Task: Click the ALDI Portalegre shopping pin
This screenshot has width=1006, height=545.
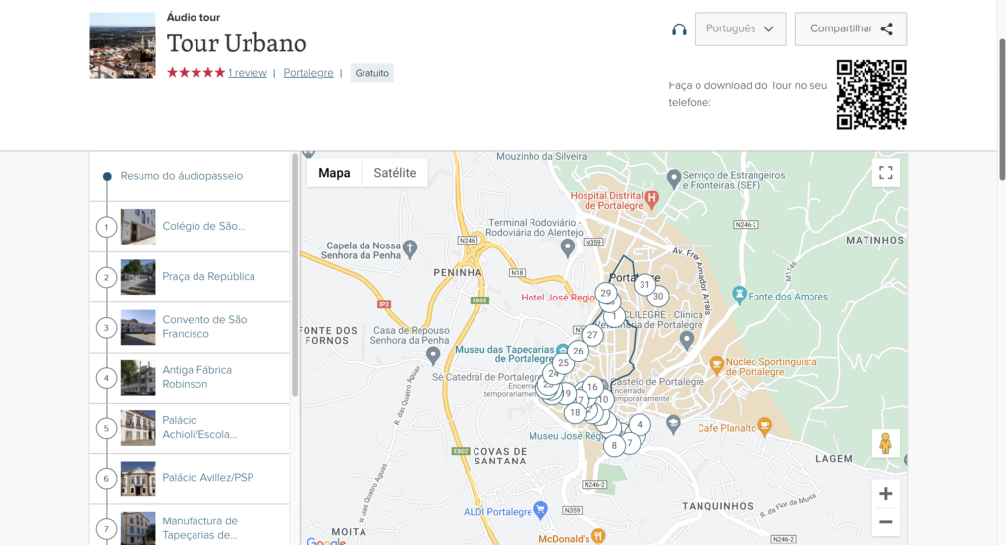Action: click(541, 511)
